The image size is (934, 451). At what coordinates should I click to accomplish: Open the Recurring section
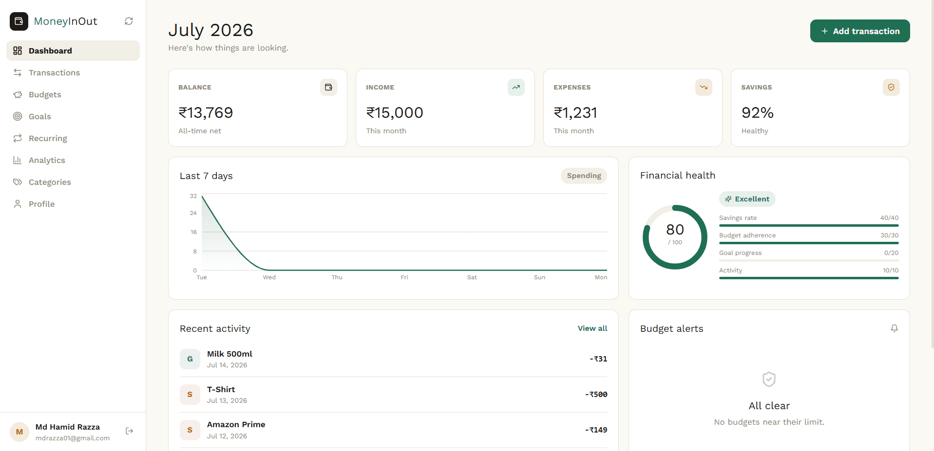coord(73,138)
